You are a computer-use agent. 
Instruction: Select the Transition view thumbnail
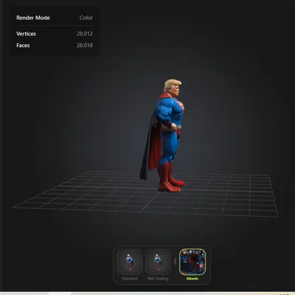point(130,262)
